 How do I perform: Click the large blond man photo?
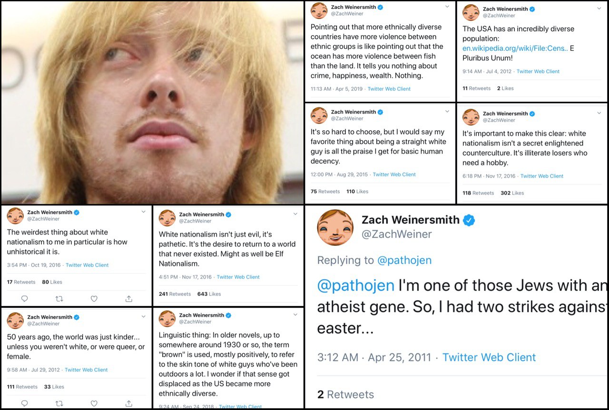(x=152, y=102)
